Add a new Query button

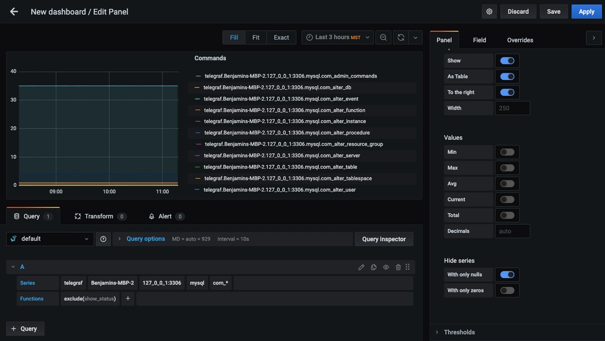[x=25, y=328]
